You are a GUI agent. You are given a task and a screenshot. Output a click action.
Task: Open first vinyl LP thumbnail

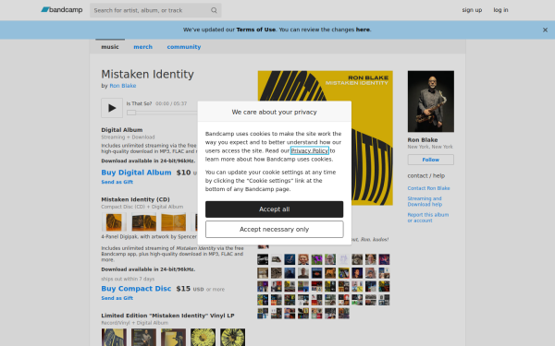(x=114, y=337)
